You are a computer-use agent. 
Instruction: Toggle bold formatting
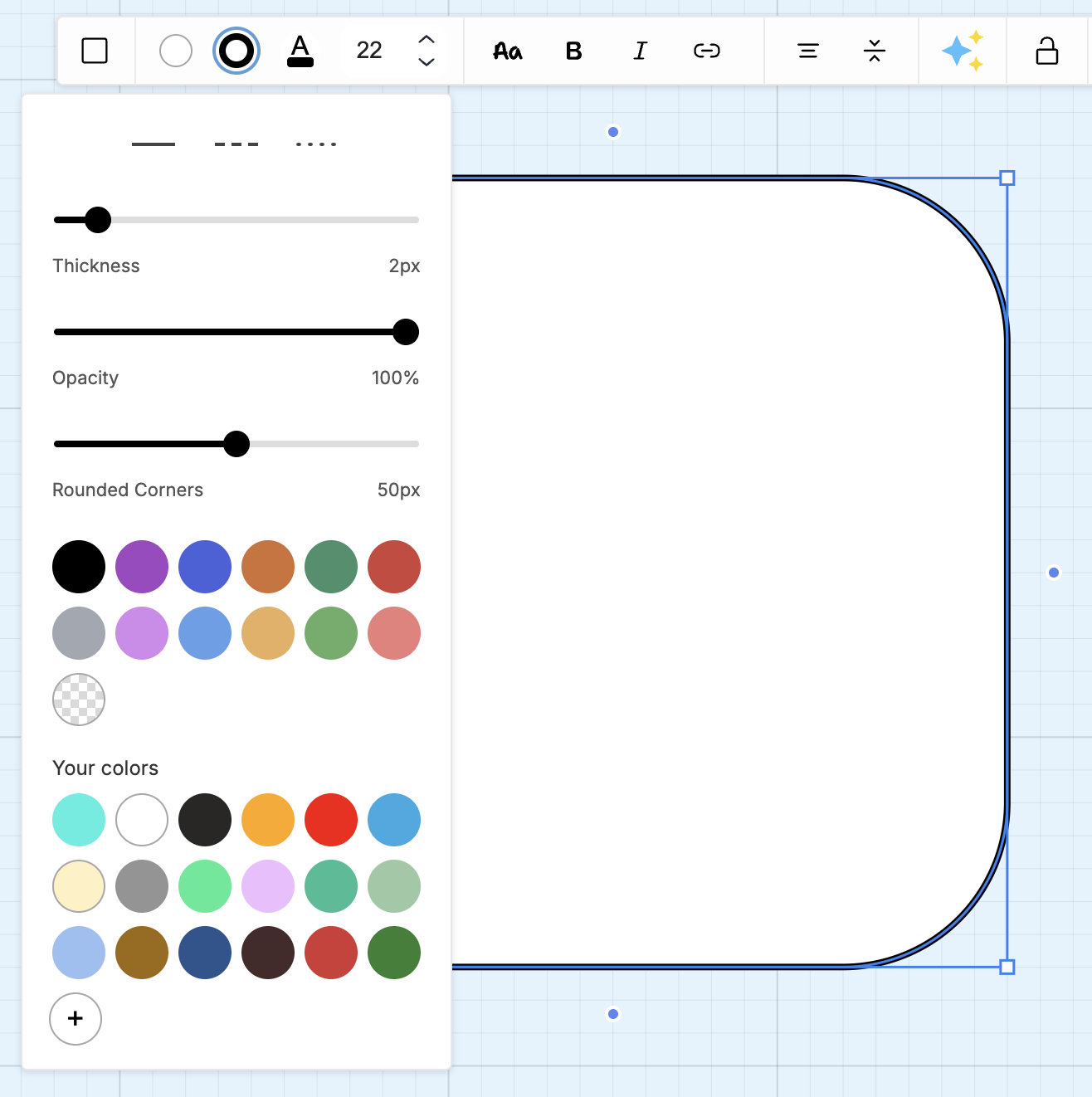tap(573, 51)
